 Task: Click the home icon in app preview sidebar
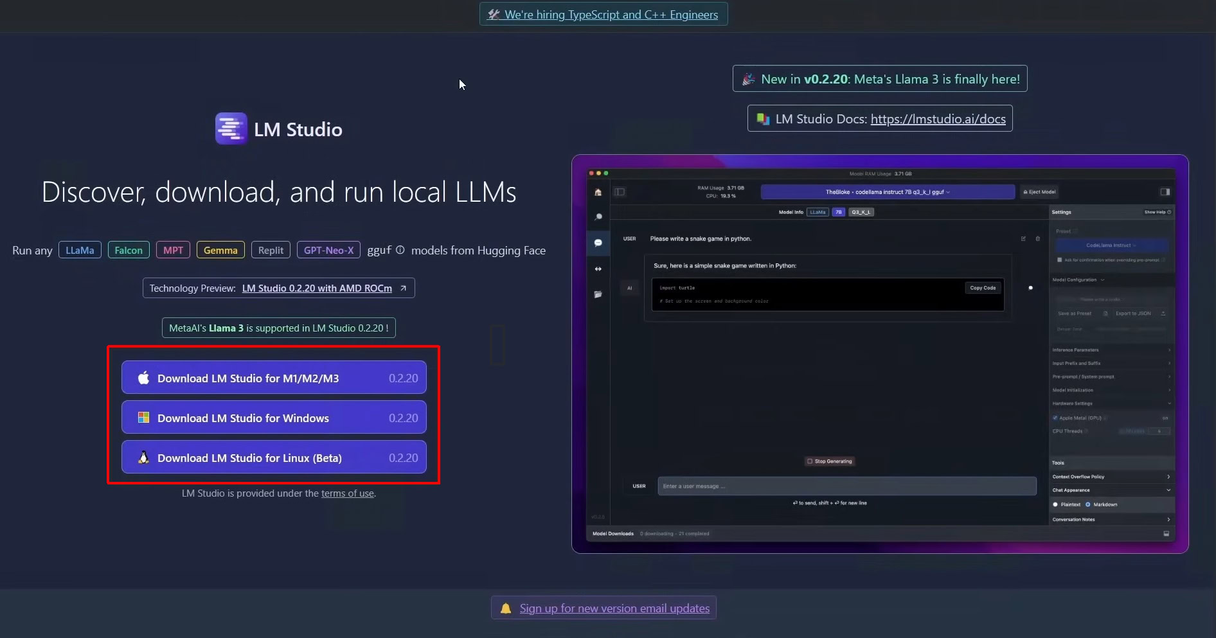pyautogui.click(x=598, y=192)
